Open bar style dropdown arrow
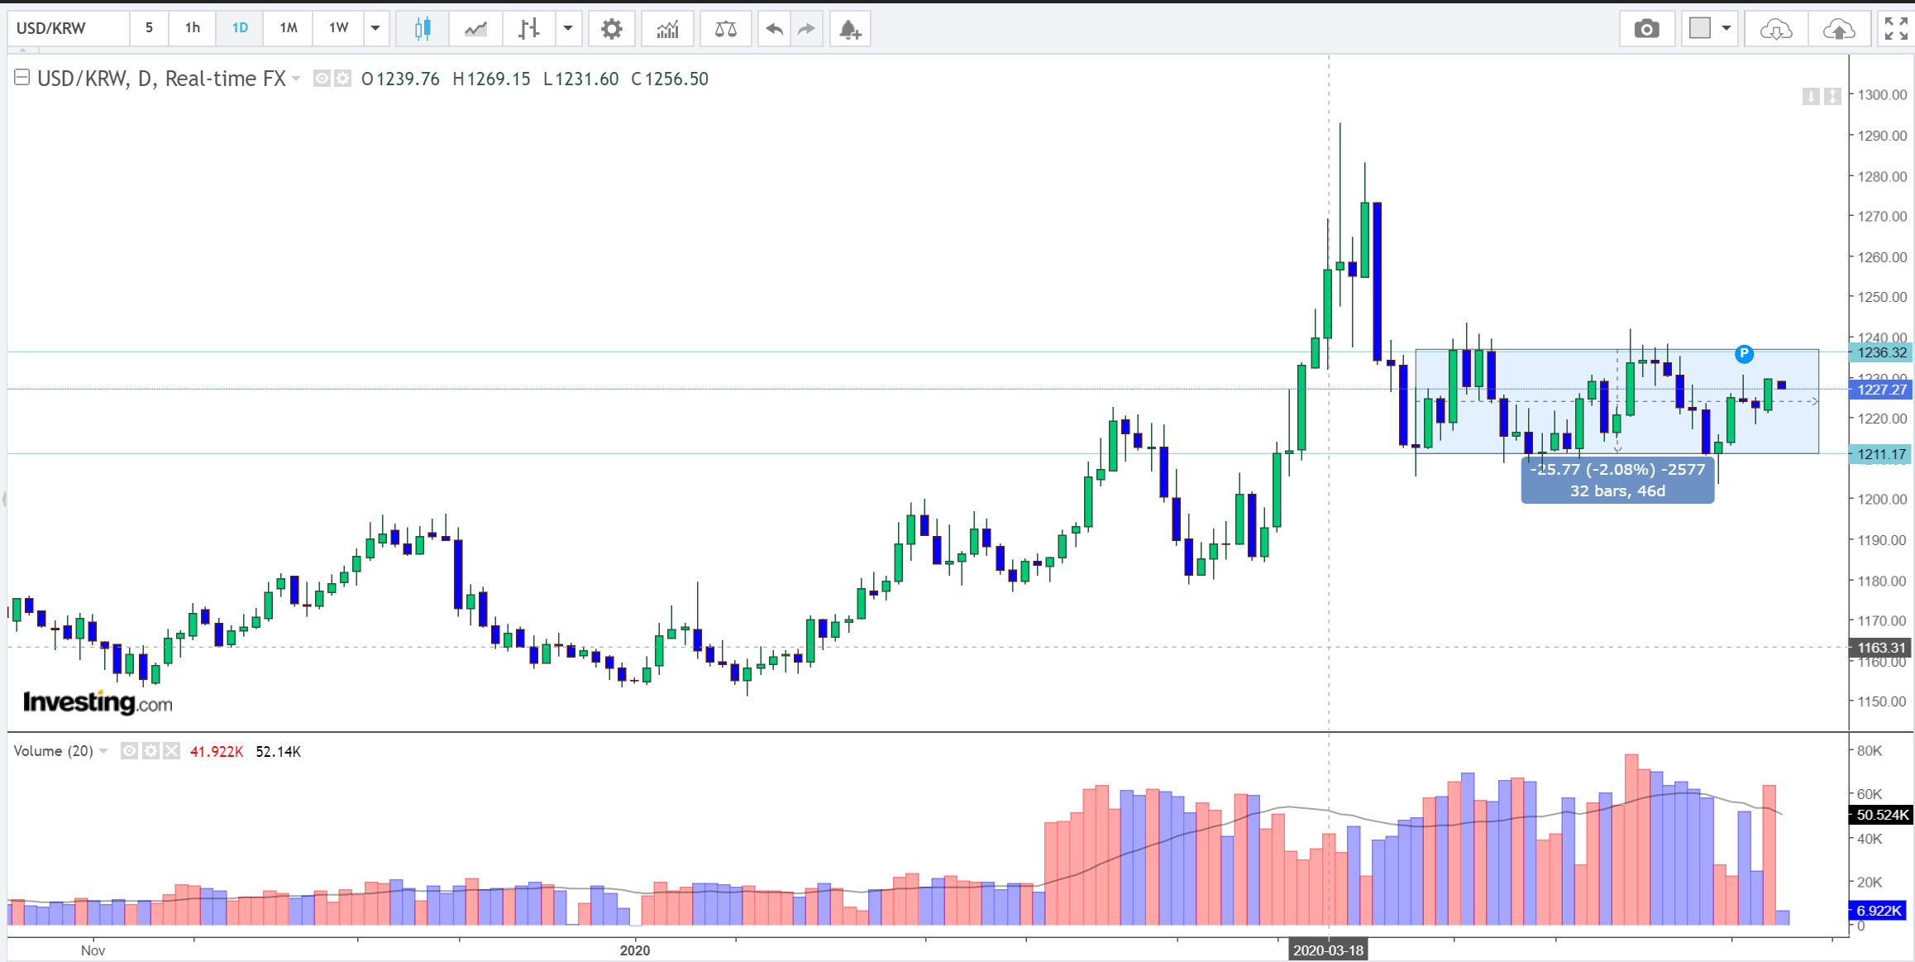The width and height of the screenshot is (1915, 962). click(x=568, y=28)
